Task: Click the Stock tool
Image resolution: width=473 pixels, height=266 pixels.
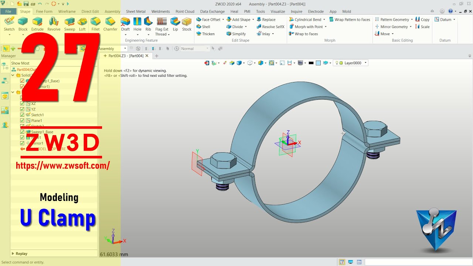Action: 187,24
